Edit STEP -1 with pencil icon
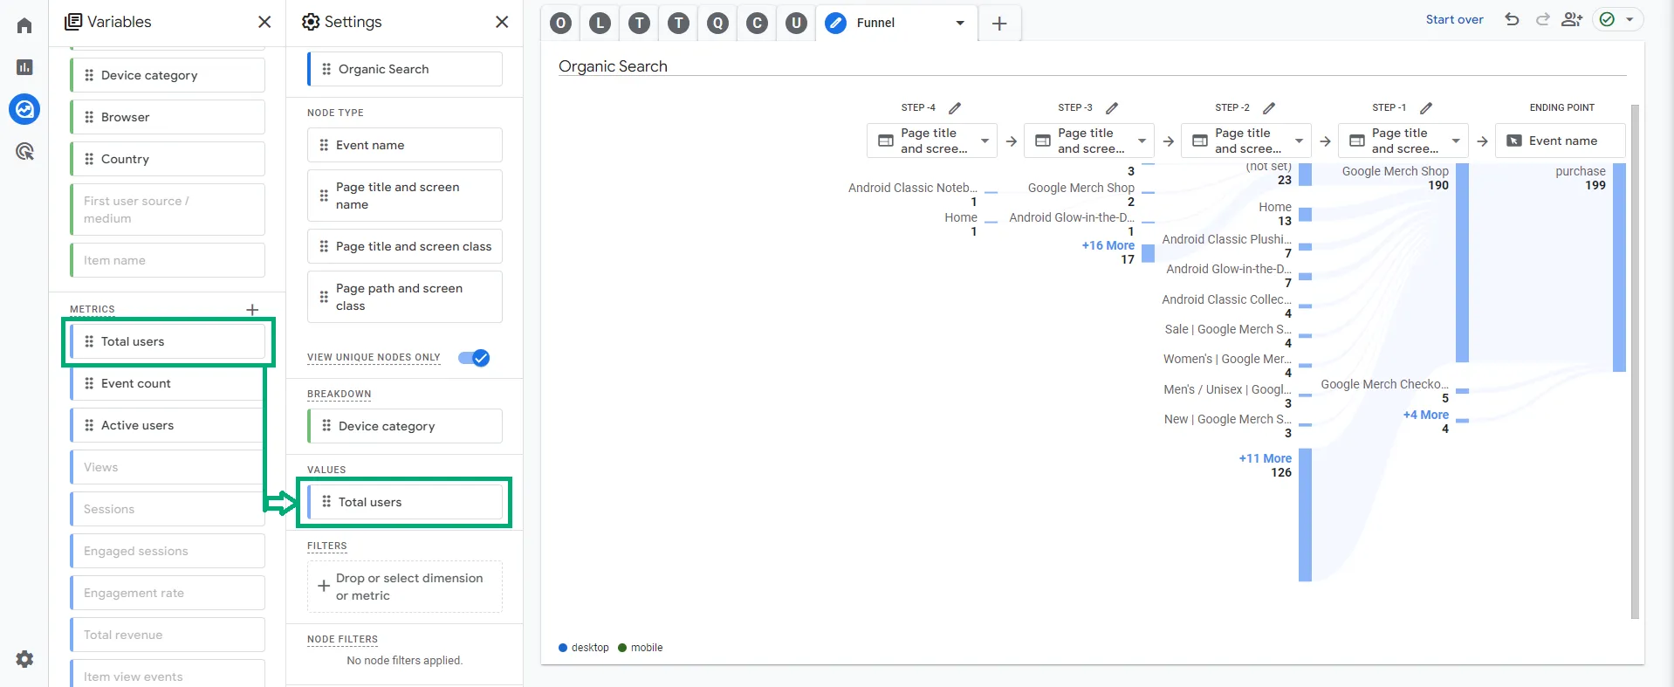The image size is (1674, 687). click(x=1426, y=108)
